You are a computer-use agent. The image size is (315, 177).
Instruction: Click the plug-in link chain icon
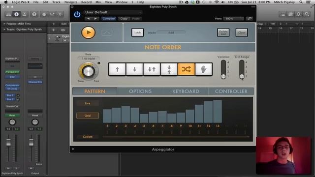tap(250, 19)
